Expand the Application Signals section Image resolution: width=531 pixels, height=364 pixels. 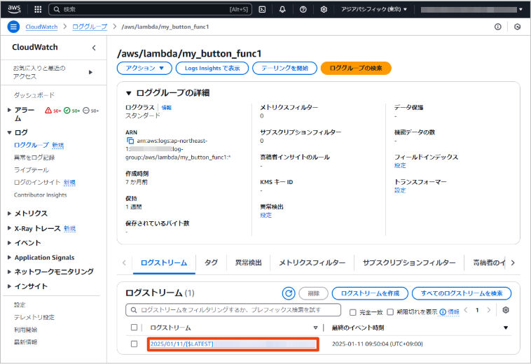pyautogui.click(x=9, y=257)
